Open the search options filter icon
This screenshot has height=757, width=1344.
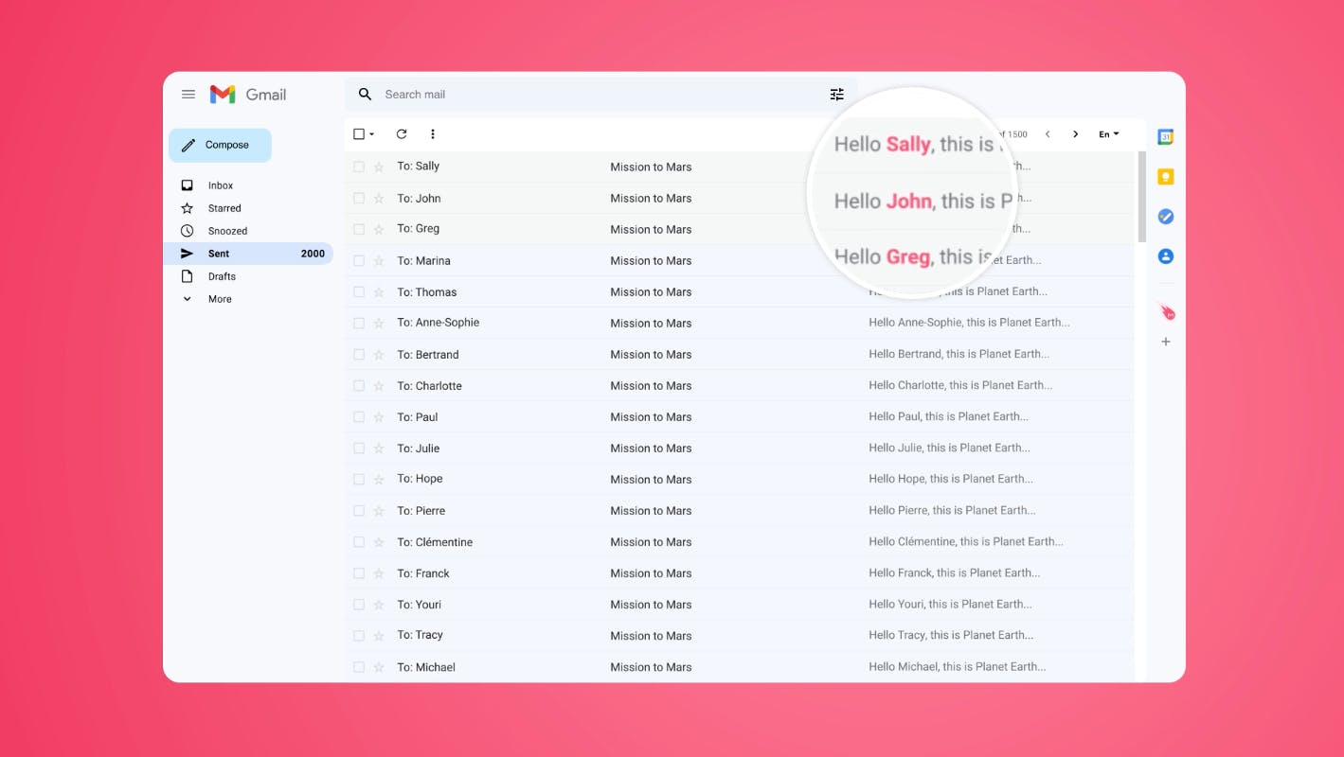[836, 95]
